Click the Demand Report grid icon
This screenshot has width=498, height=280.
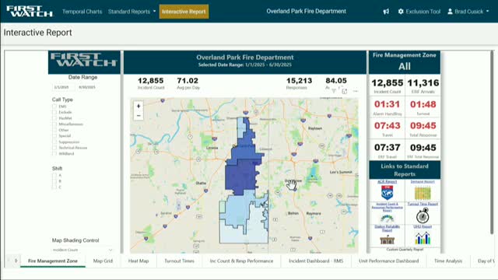click(x=423, y=193)
